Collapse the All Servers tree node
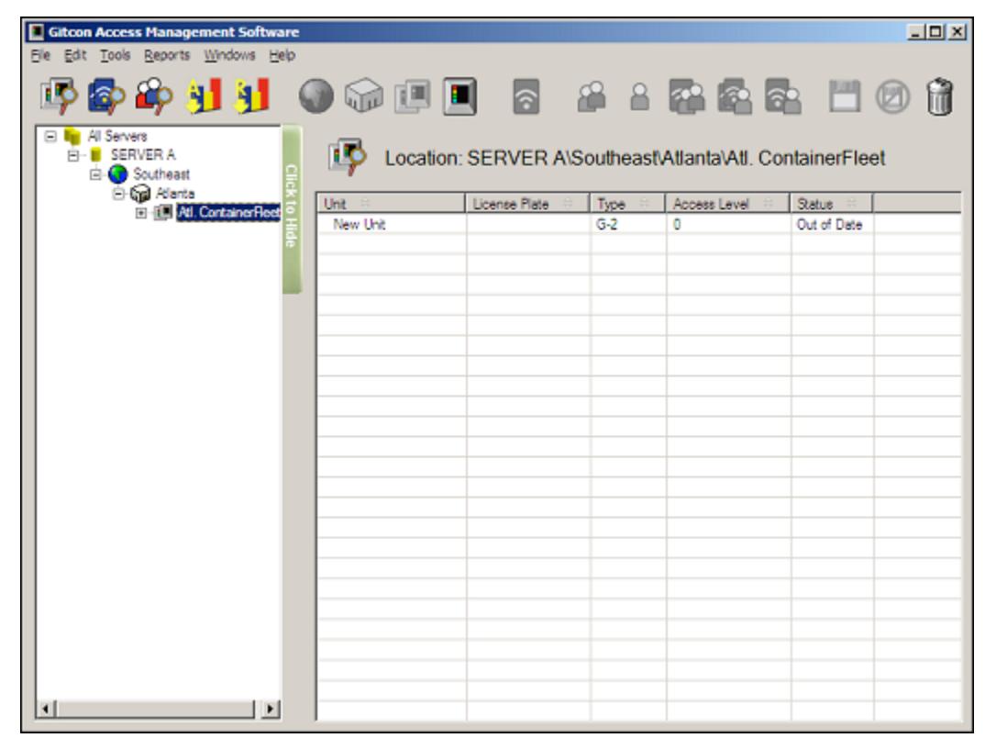Image resolution: width=985 pixels, height=749 pixels. (x=50, y=136)
